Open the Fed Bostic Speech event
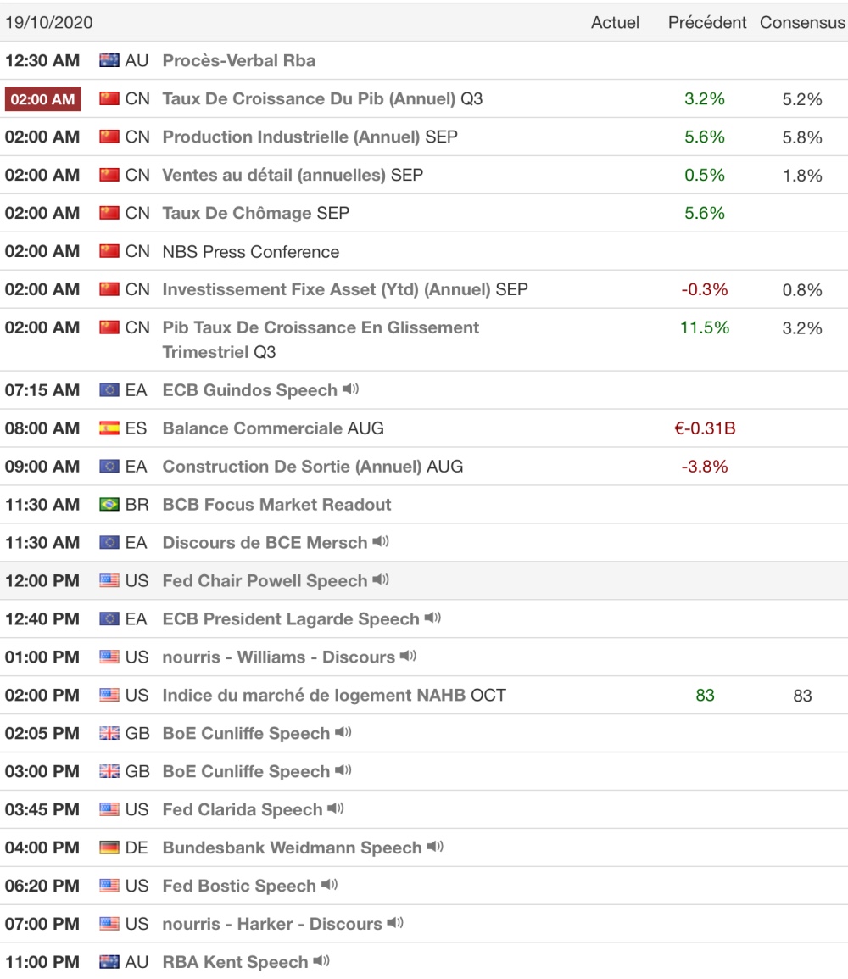This screenshot has height=979, width=848. pyautogui.click(x=239, y=886)
